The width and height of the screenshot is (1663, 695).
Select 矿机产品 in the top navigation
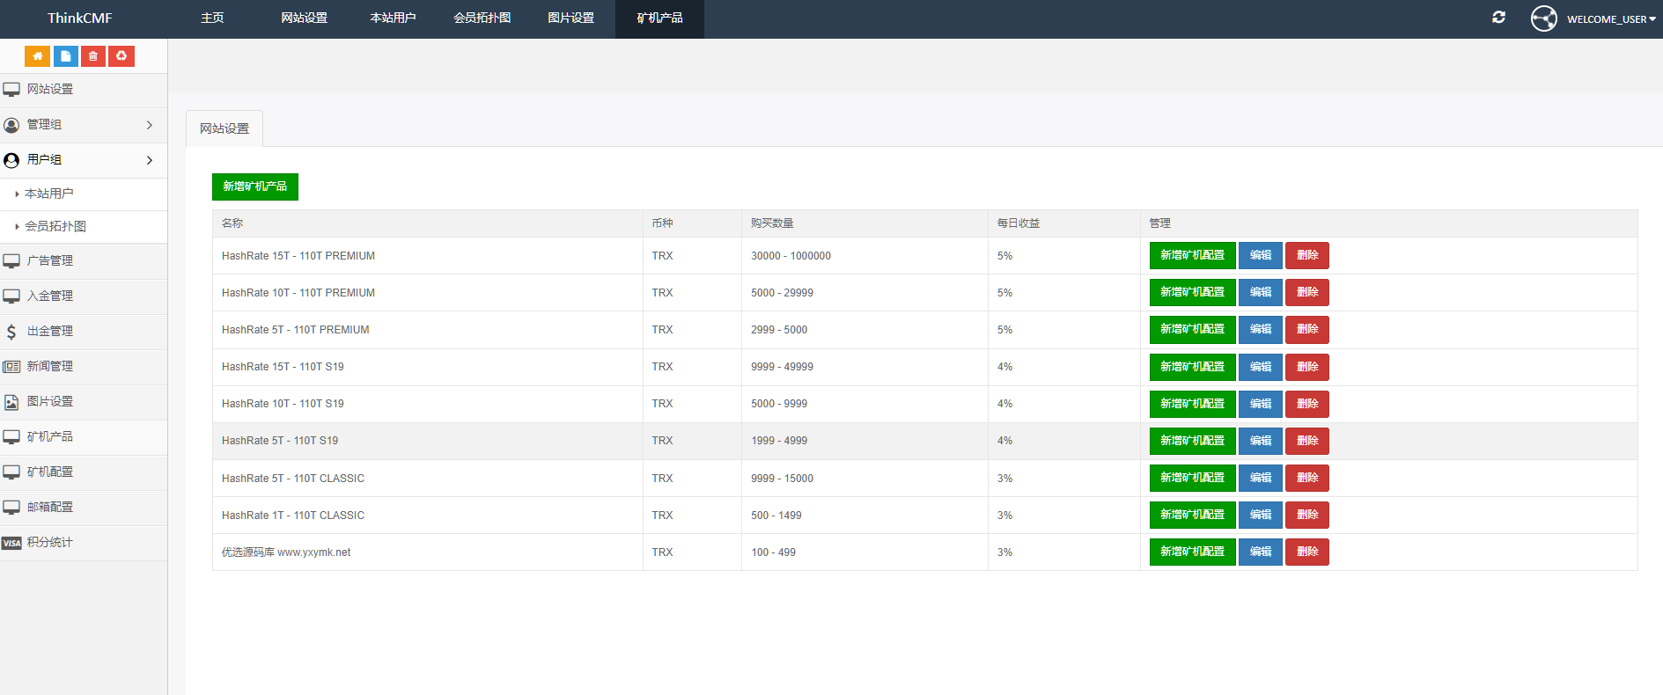(659, 18)
